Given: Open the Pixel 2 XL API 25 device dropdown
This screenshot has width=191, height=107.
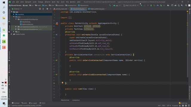Looking at the screenshot, I should click(131, 5).
